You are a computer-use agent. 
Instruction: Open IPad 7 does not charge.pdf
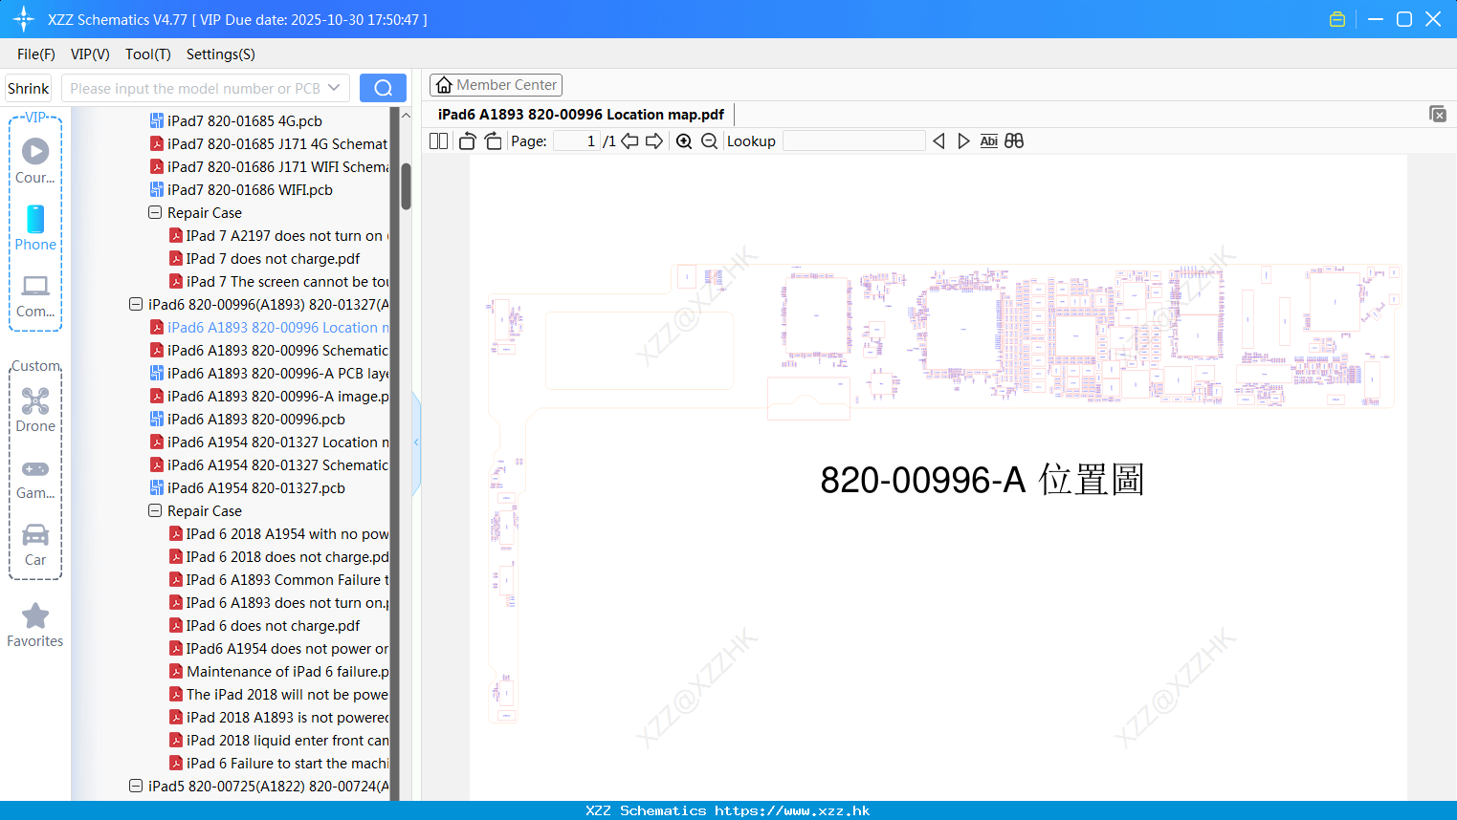273,258
